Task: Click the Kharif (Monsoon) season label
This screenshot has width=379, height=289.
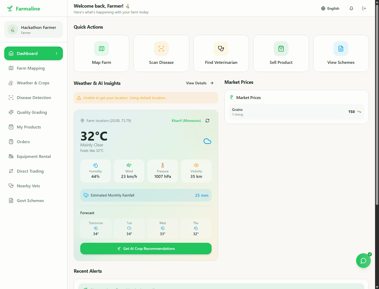Action: [x=186, y=121]
